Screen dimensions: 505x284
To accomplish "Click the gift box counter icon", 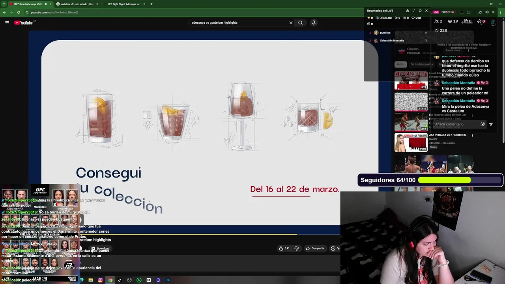I will (466, 21).
